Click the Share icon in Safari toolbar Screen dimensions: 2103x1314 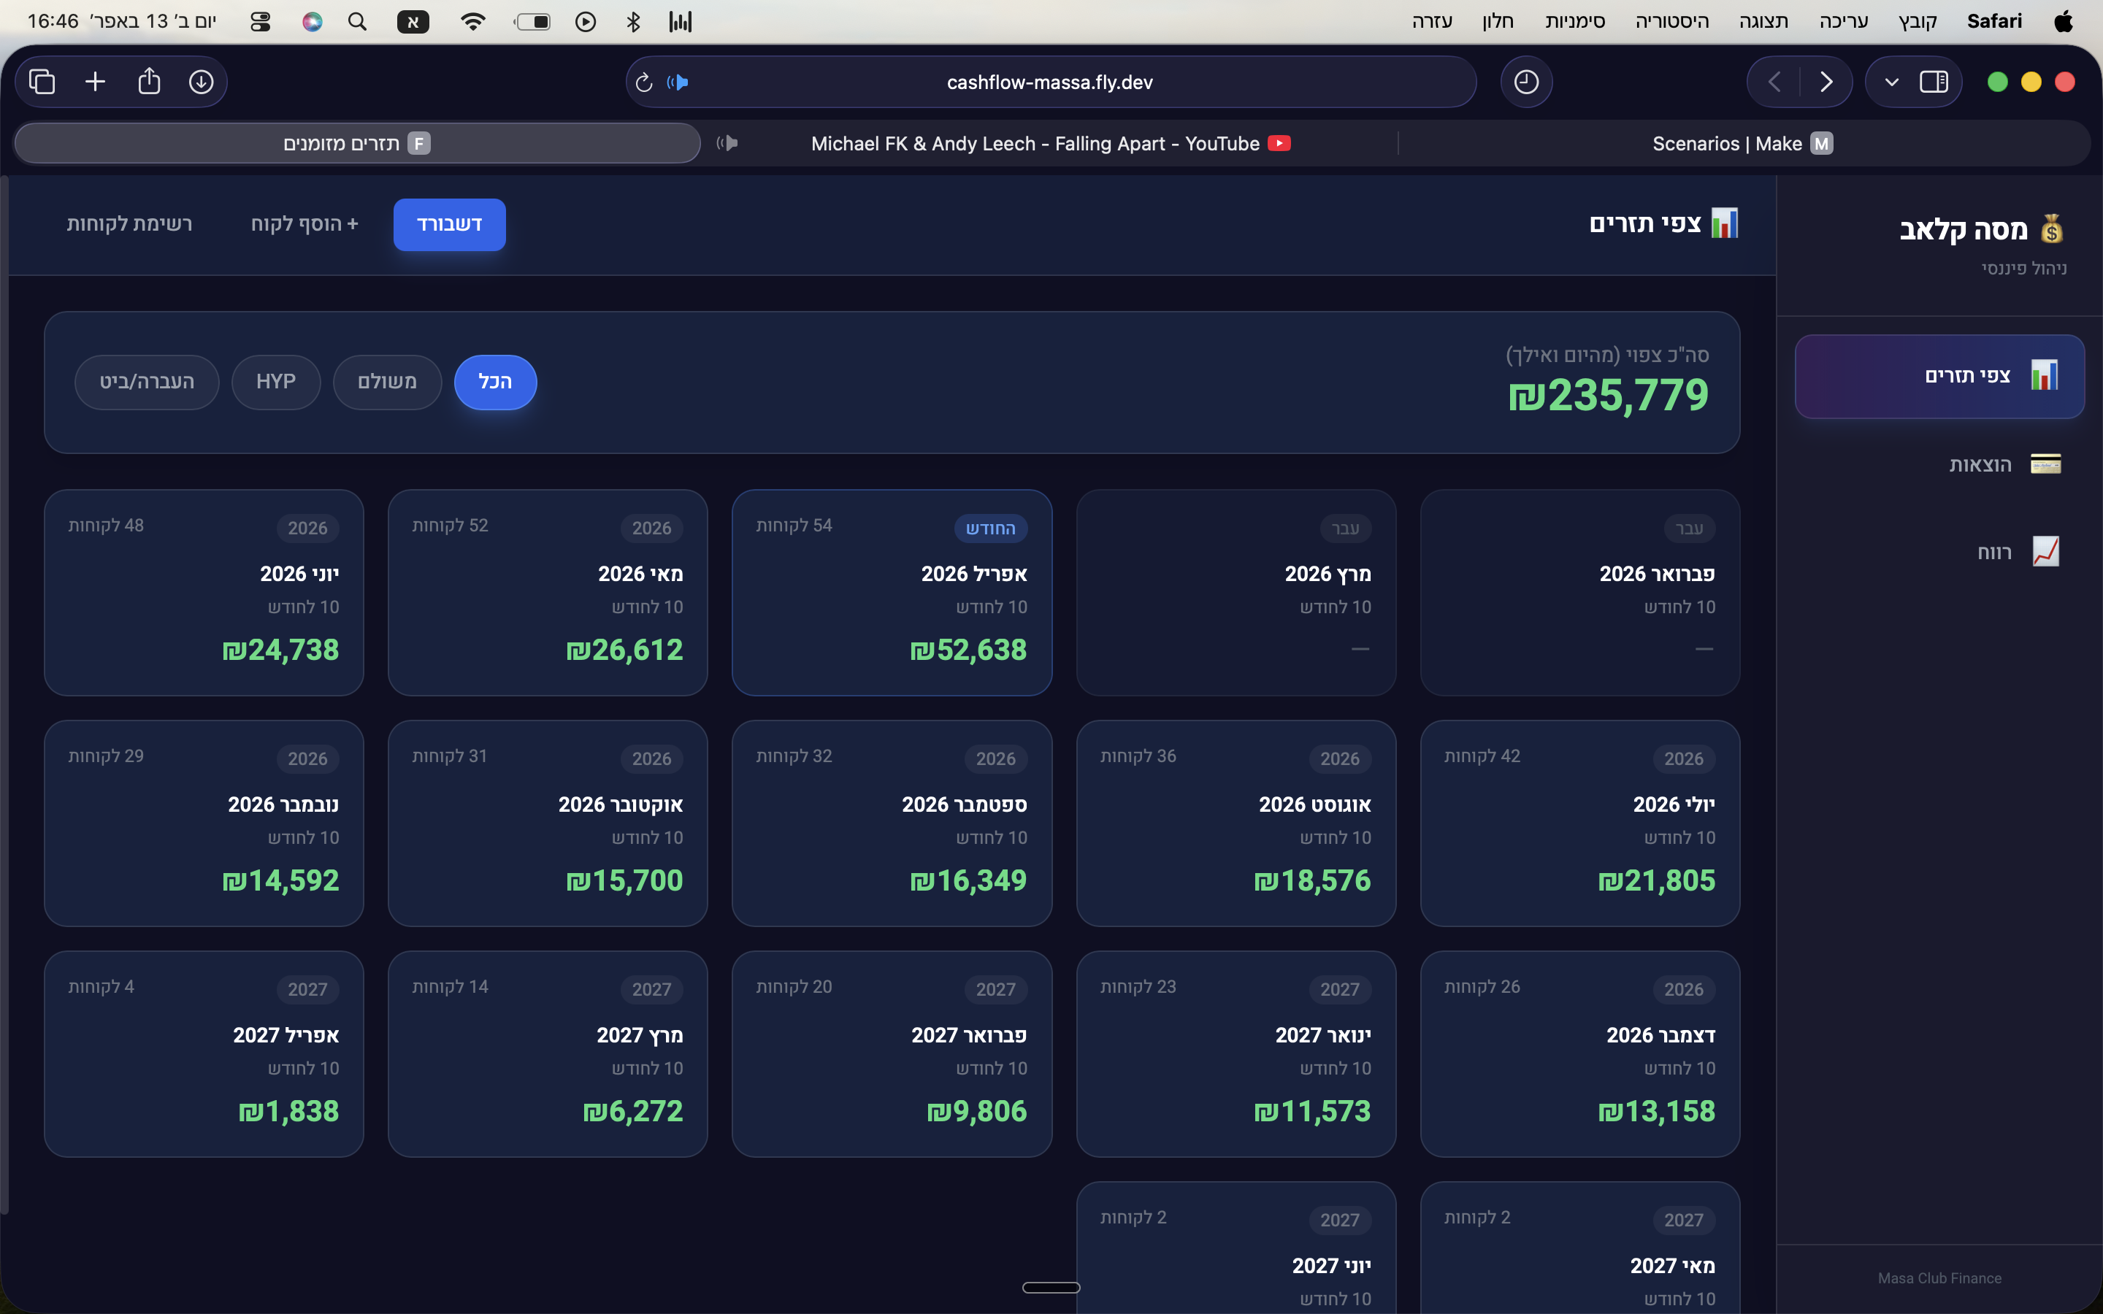pos(150,81)
